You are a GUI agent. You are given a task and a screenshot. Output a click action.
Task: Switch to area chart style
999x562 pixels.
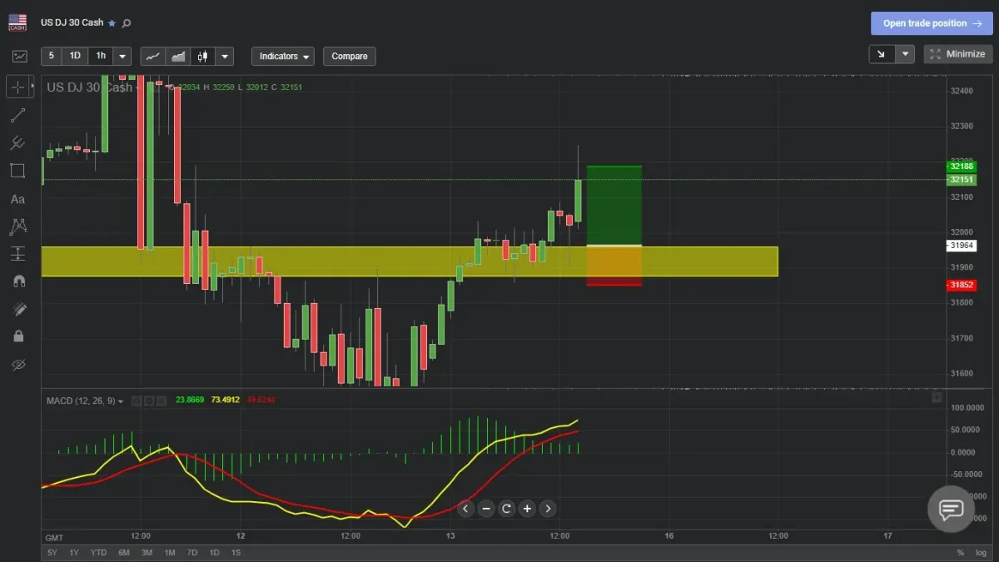(x=178, y=56)
